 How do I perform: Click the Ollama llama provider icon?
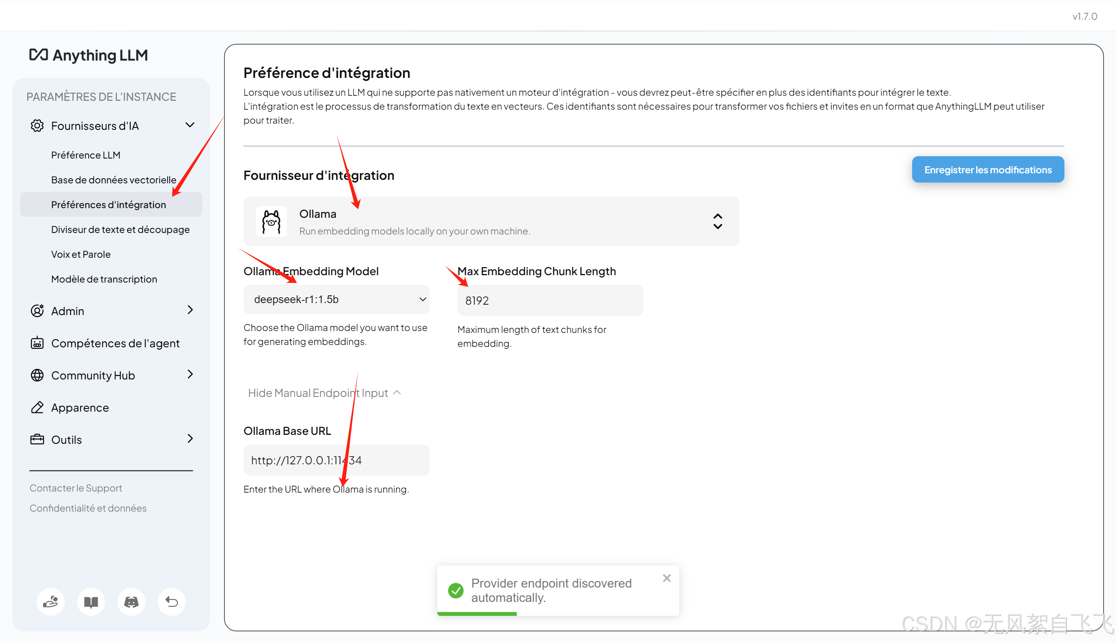pyautogui.click(x=271, y=222)
